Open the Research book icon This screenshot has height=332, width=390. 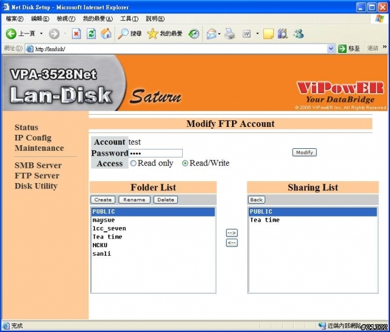coord(283,34)
